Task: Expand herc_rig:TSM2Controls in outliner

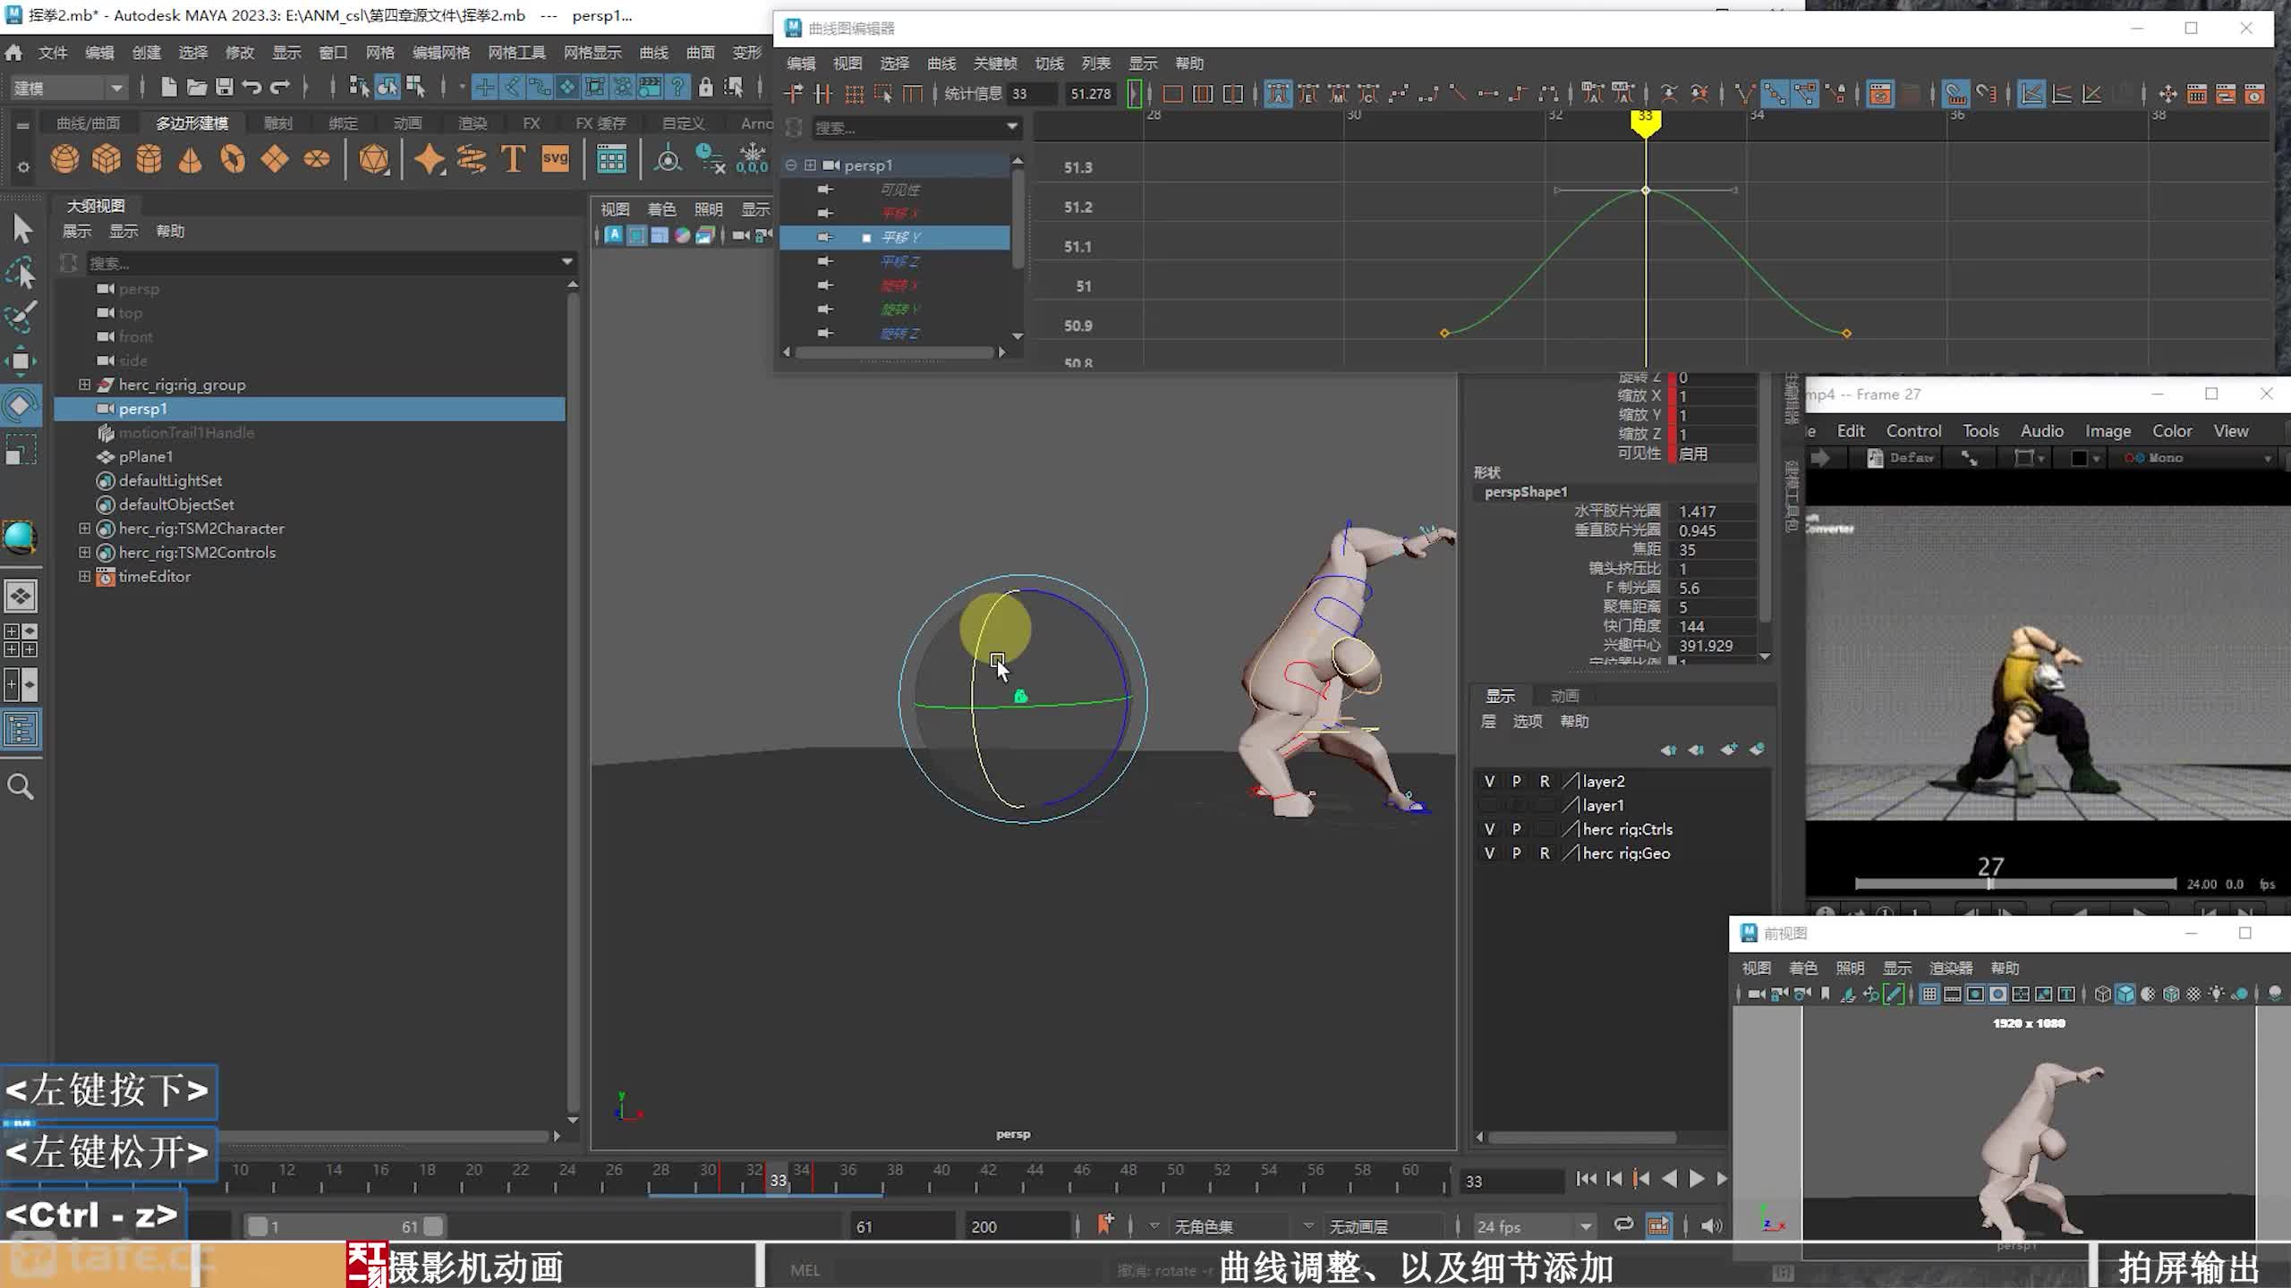Action: click(x=84, y=553)
